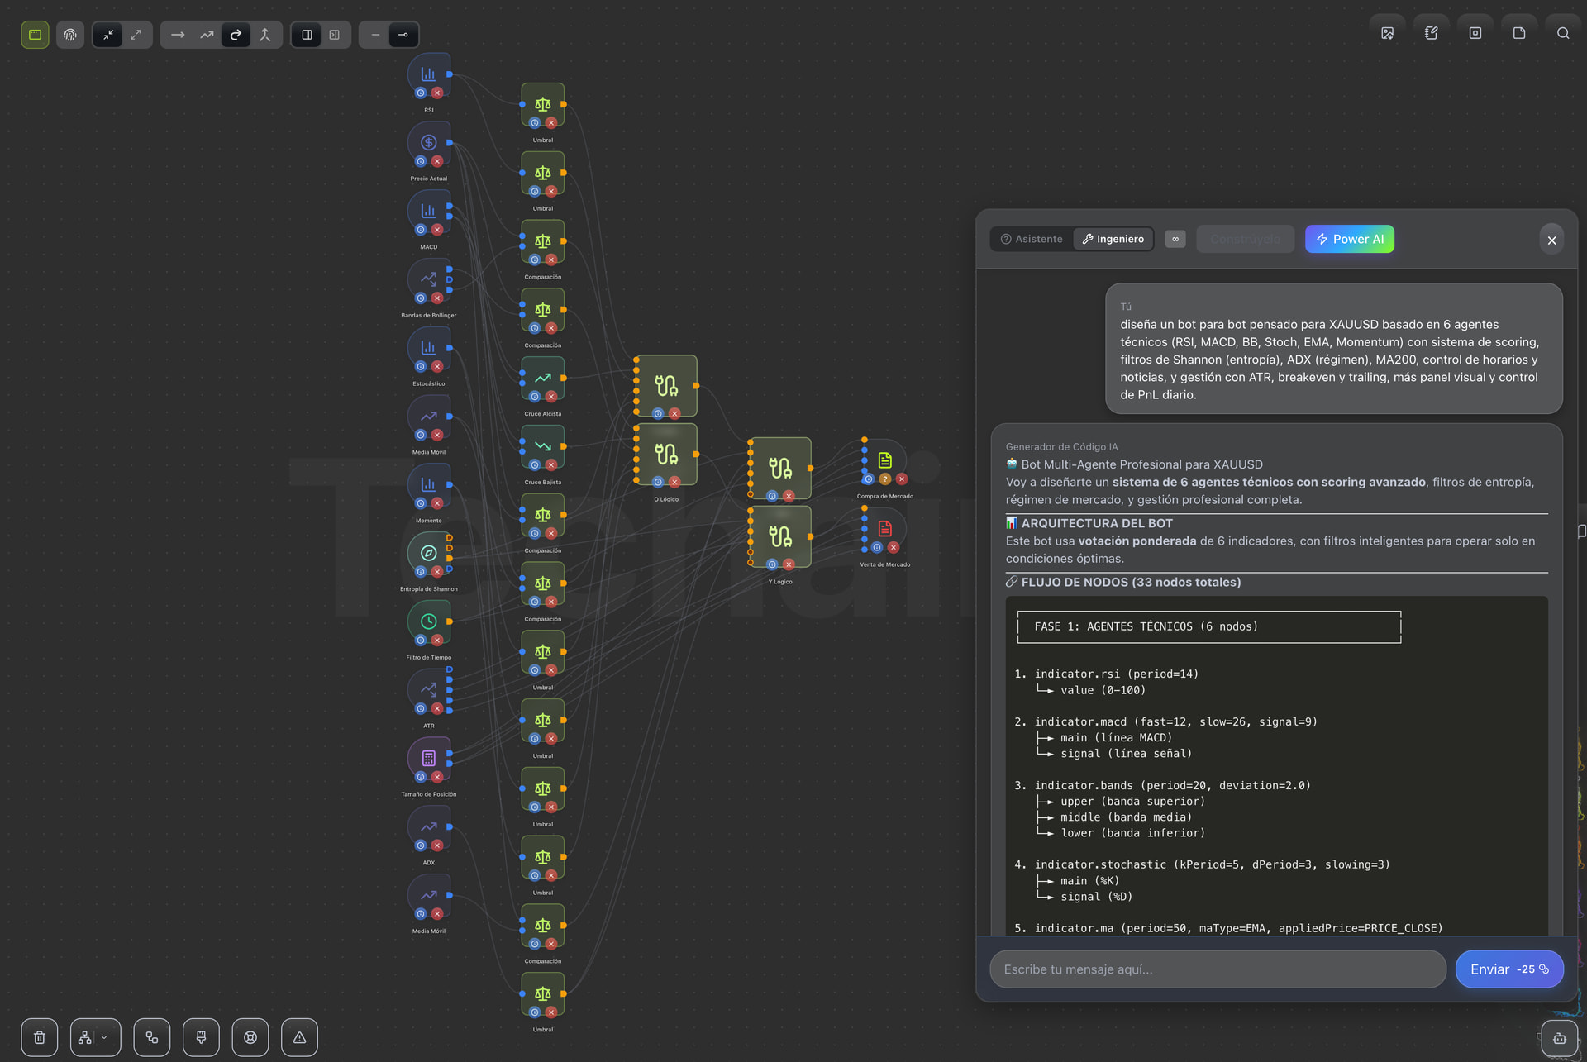
Task: Click the Power AI button
Action: [x=1349, y=239]
